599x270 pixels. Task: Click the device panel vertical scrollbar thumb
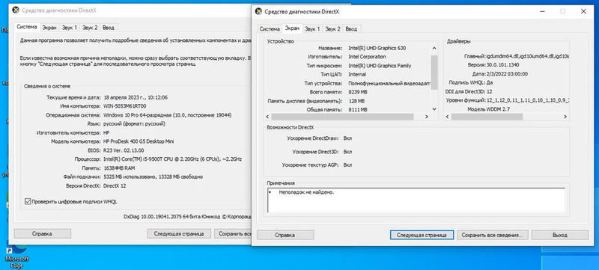click(434, 72)
